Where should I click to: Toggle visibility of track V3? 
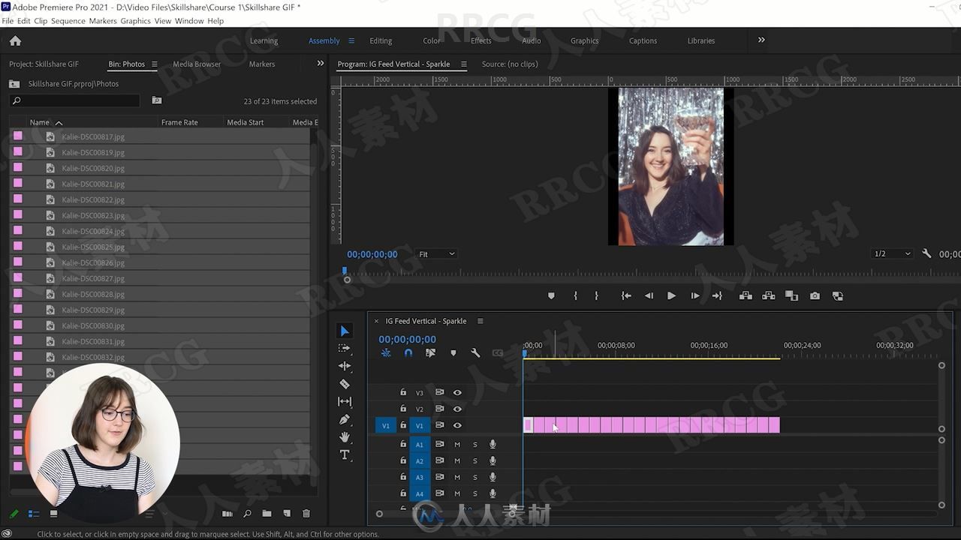[457, 392]
